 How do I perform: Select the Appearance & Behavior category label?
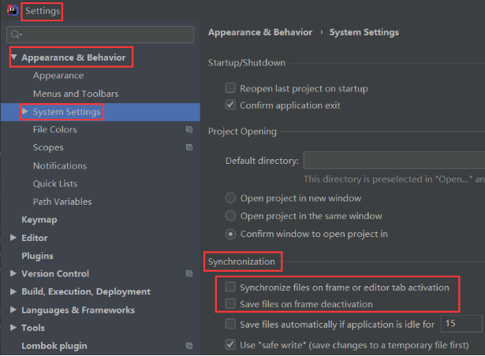tap(73, 57)
